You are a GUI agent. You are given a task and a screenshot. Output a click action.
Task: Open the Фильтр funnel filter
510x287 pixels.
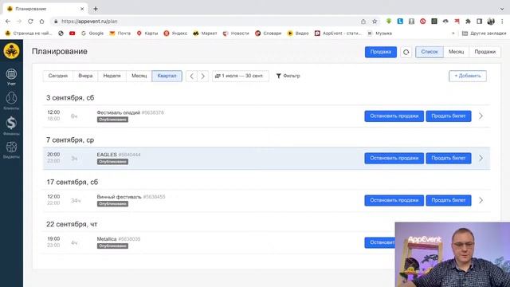click(288, 76)
